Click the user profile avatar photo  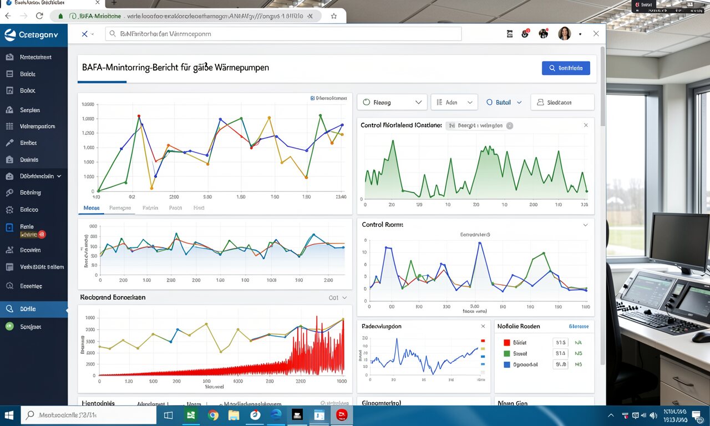pyautogui.click(x=564, y=34)
